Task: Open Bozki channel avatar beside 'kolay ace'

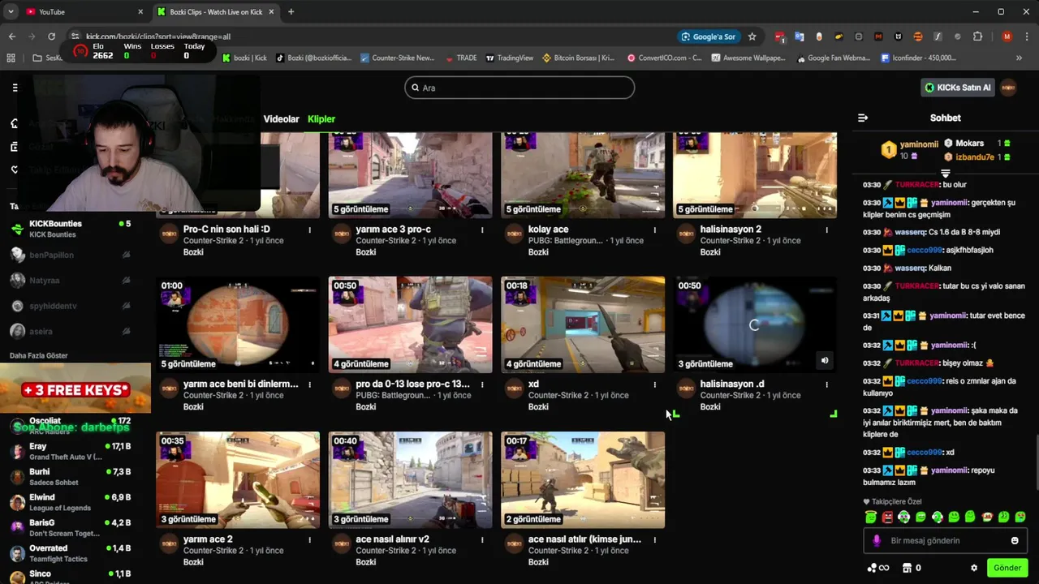Action: tap(514, 234)
